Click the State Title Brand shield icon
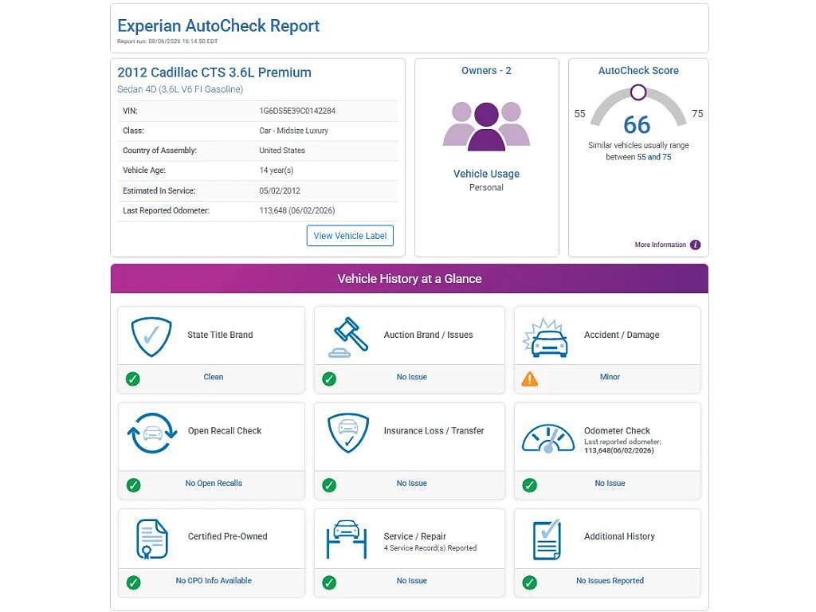816x612 pixels. click(151, 337)
